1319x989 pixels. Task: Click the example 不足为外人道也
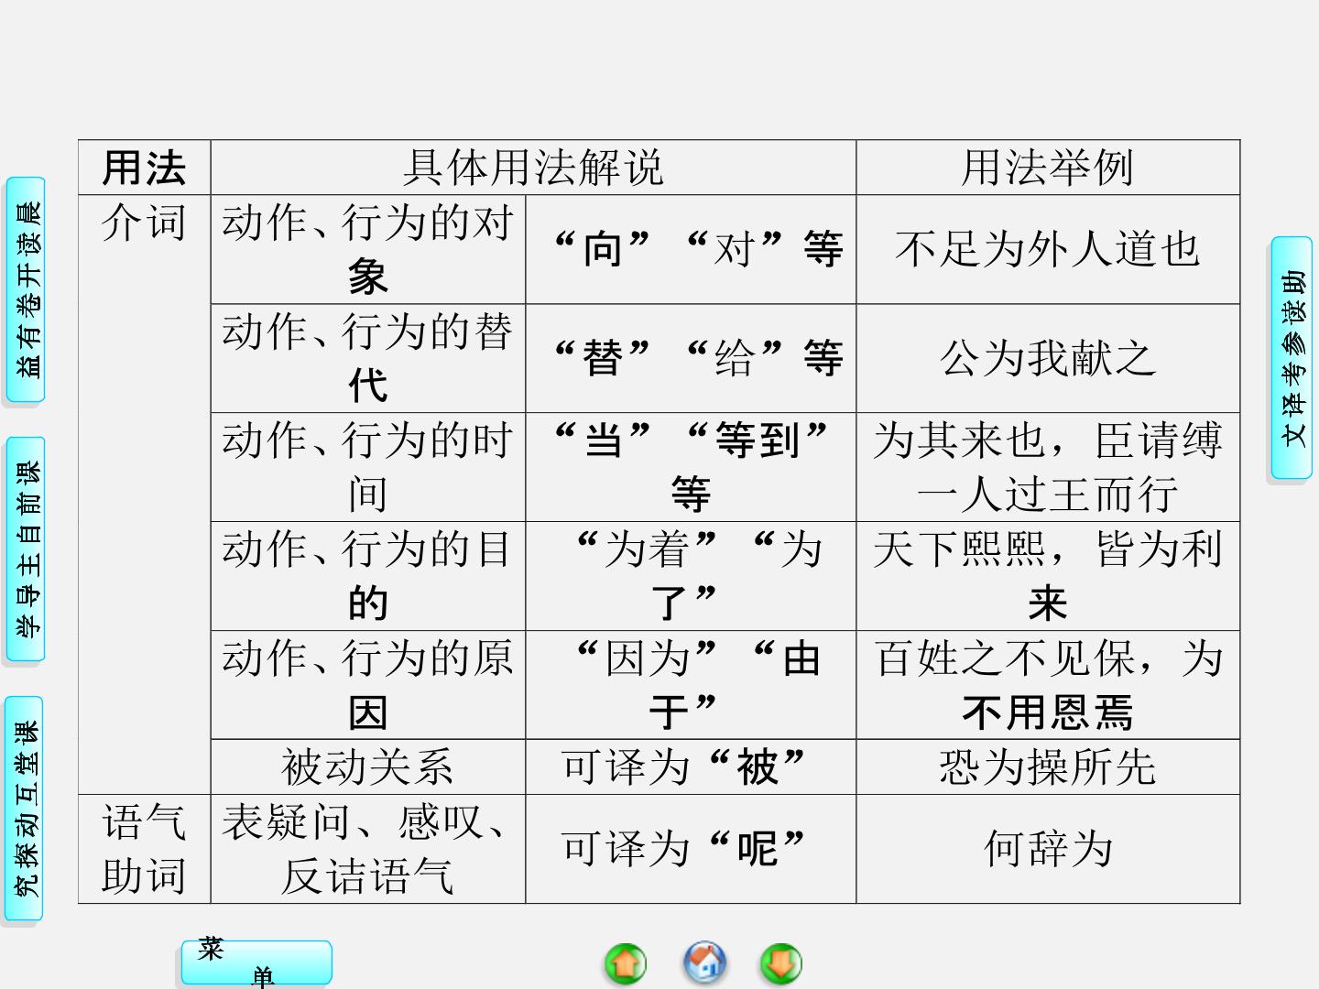(1048, 249)
